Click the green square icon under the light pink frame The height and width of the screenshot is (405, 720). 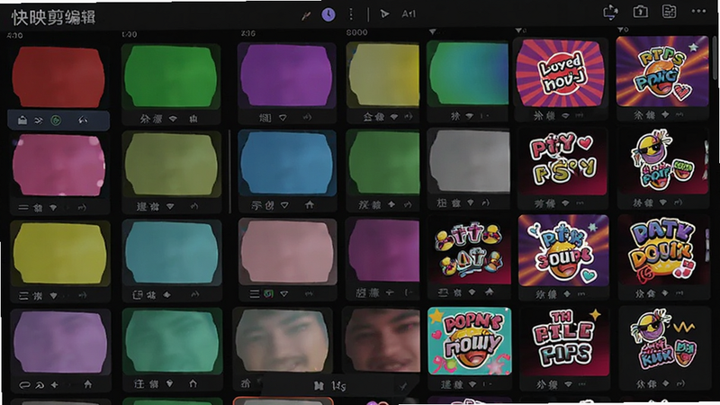pyautogui.click(x=268, y=293)
